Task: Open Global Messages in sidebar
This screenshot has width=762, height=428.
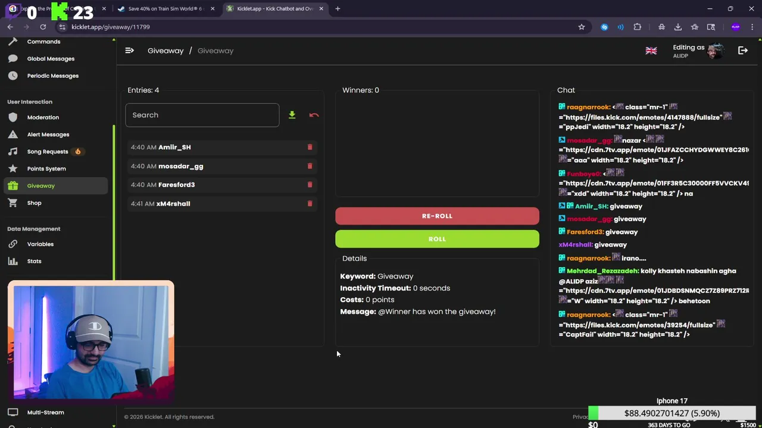Action: click(x=51, y=59)
